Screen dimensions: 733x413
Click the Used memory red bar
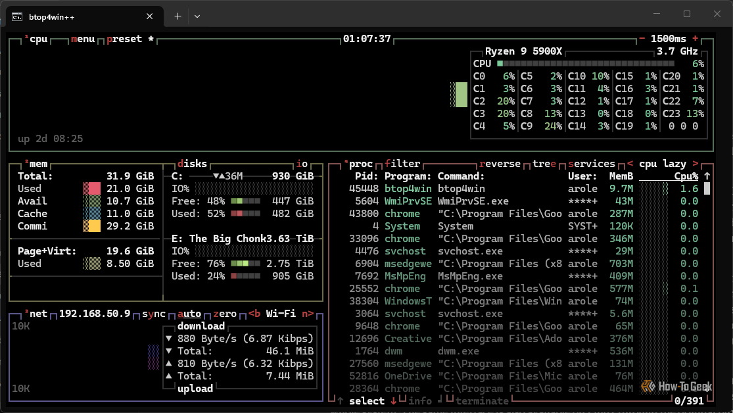[x=91, y=189]
